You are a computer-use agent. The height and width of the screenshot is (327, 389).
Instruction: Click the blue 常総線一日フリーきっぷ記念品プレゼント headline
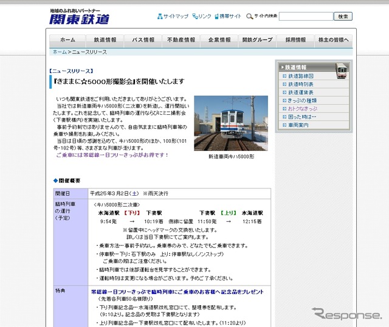pyautogui.click(x=177, y=292)
